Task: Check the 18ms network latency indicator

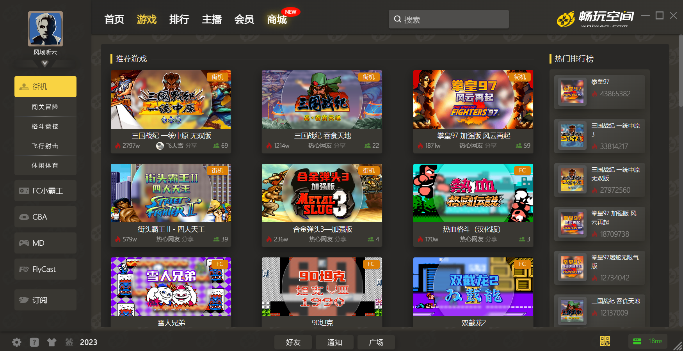Action: pos(648,341)
